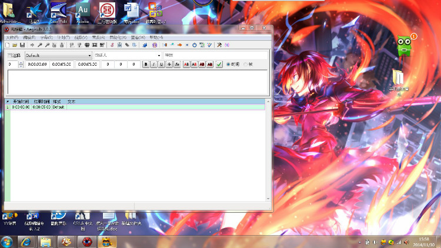Open Resample Resolution tool icon

(187, 45)
